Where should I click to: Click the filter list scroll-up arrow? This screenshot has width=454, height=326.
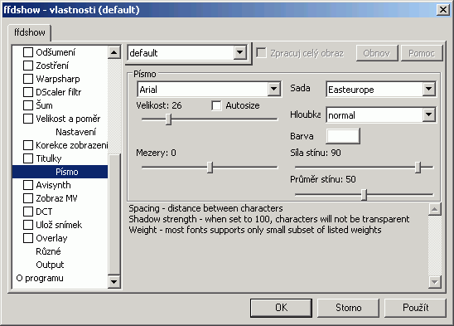[113, 52]
